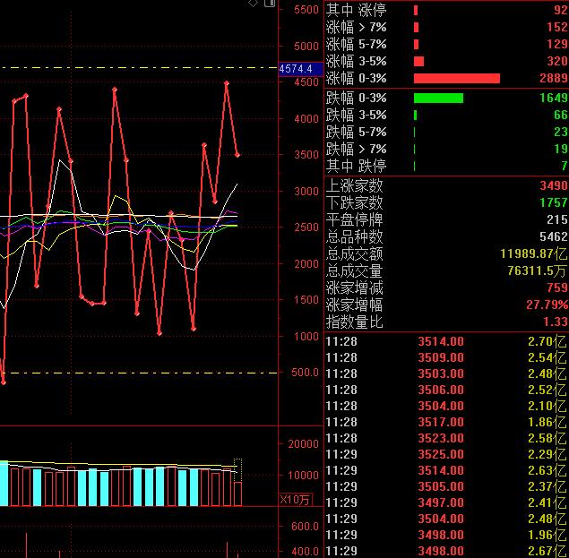Click the 20000 volume axis label
This screenshot has height=558, width=569.
tap(304, 444)
